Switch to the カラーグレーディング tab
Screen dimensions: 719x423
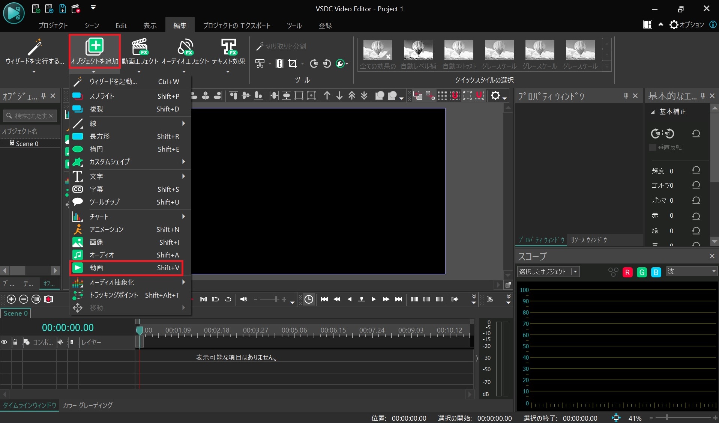click(x=87, y=405)
